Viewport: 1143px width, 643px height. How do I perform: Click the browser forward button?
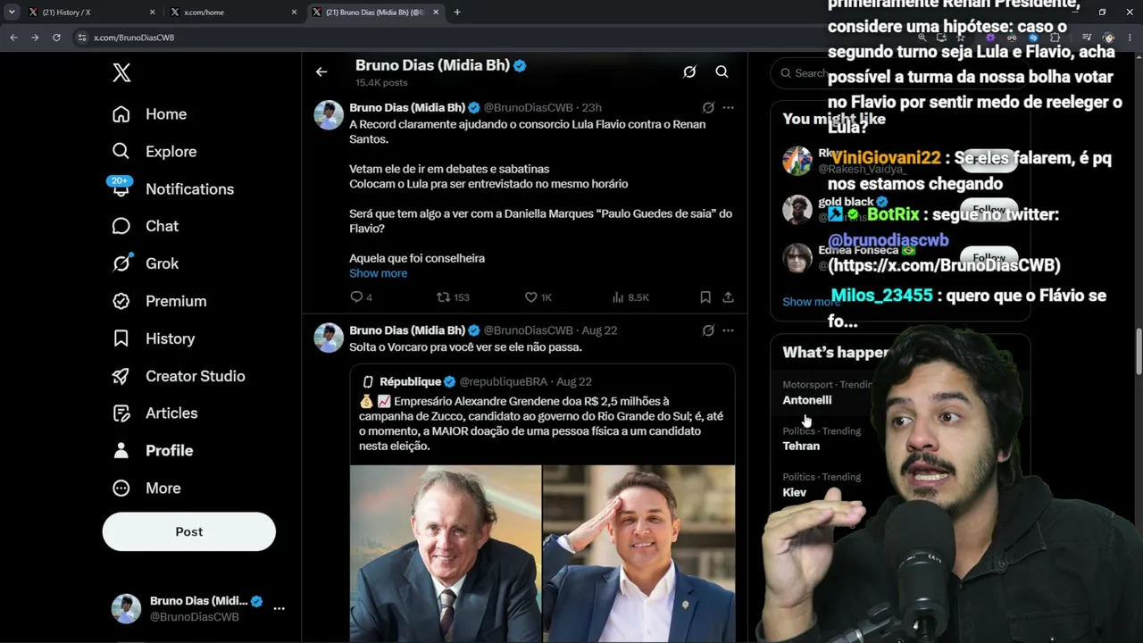coord(35,38)
